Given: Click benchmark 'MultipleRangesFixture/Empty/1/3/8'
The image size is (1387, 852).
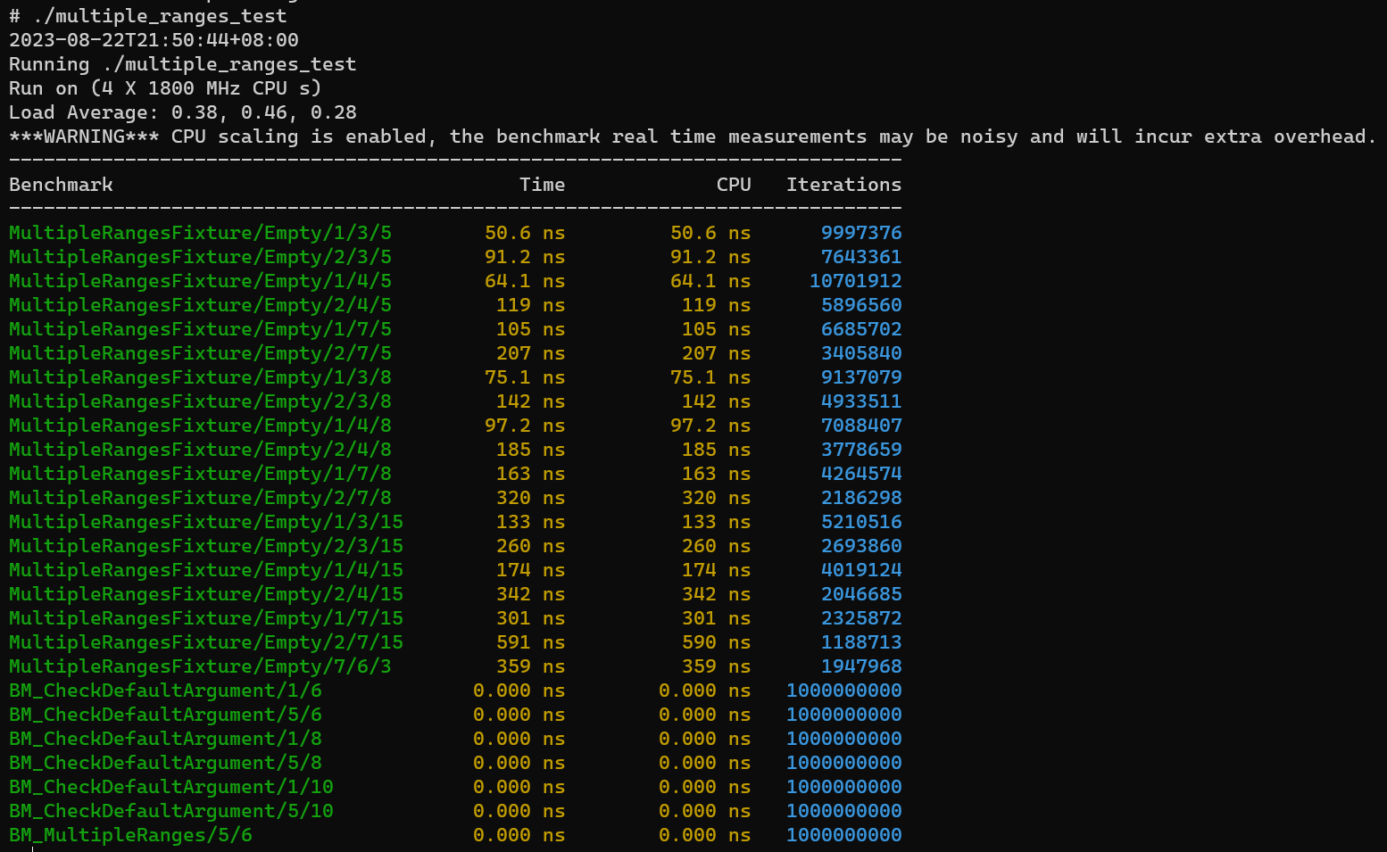Looking at the screenshot, I should [200, 377].
